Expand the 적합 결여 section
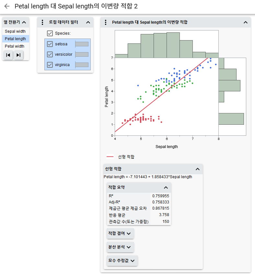This screenshot has width=255, height=276. coord(120,233)
